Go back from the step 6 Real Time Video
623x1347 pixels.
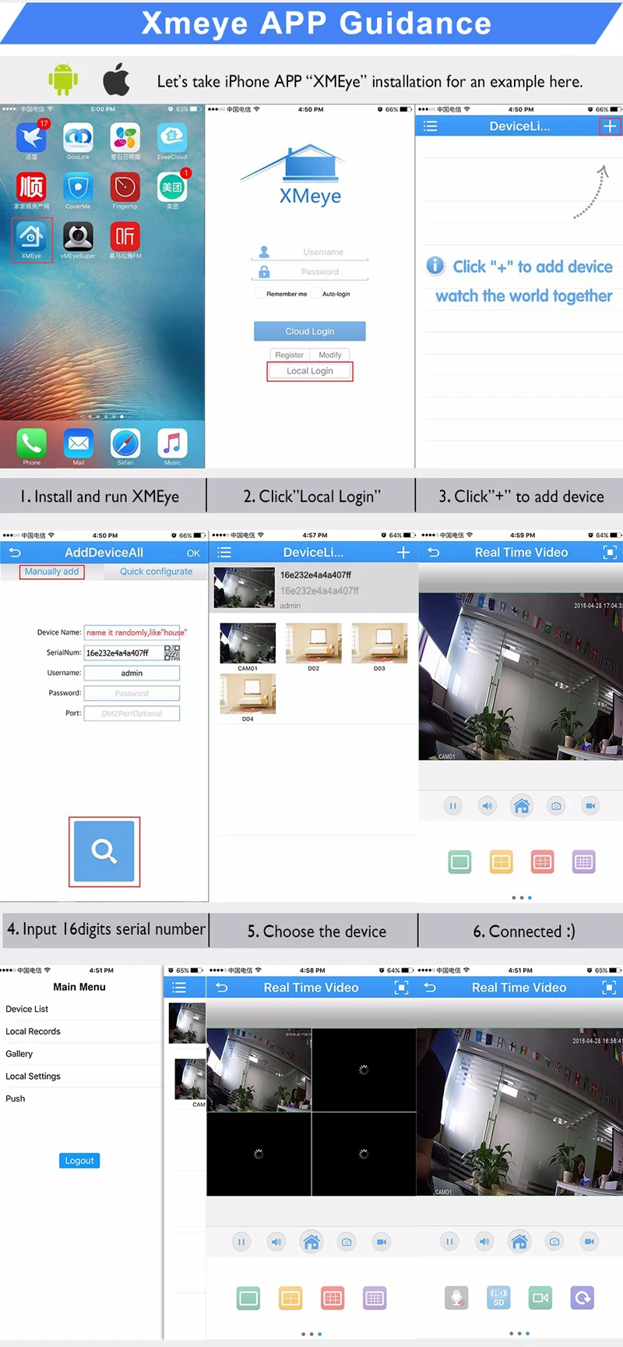click(434, 553)
